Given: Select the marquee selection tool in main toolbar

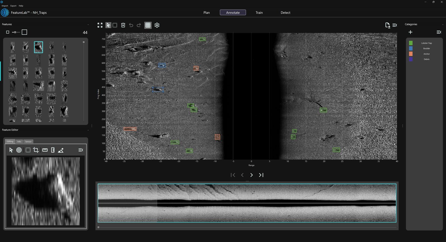Looking at the screenshot, I should (115, 25).
